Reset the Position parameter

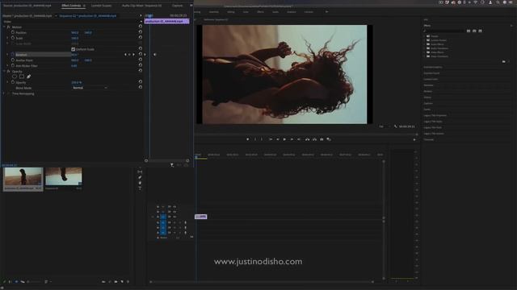coord(141,32)
